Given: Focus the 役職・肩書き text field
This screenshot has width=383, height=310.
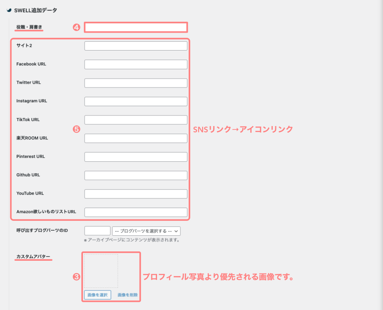Looking at the screenshot, I should coord(136,28).
